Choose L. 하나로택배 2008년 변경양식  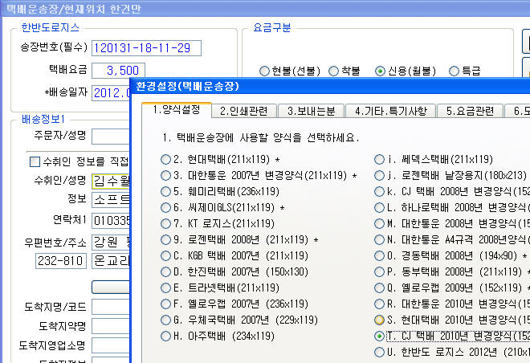(x=379, y=207)
